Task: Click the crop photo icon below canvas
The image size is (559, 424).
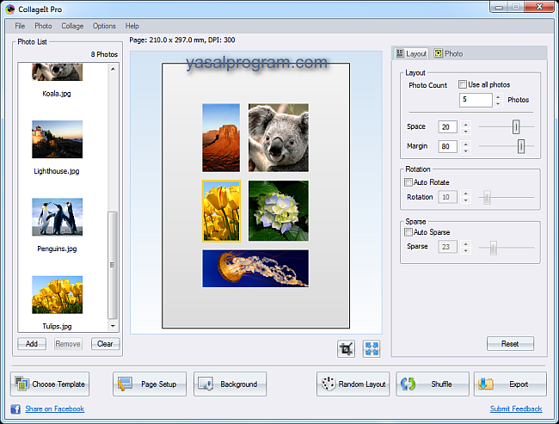Action: coord(347,347)
